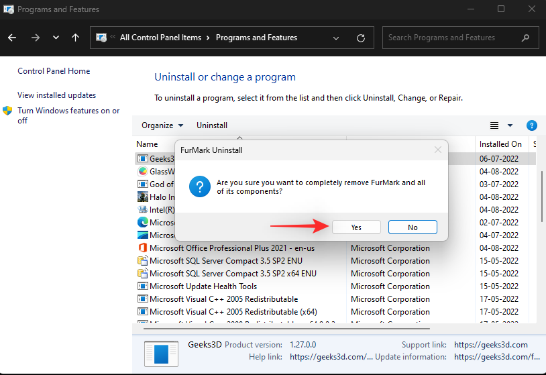Click Yes to confirm FurMark uninstall
This screenshot has height=375, width=546.
[356, 227]
